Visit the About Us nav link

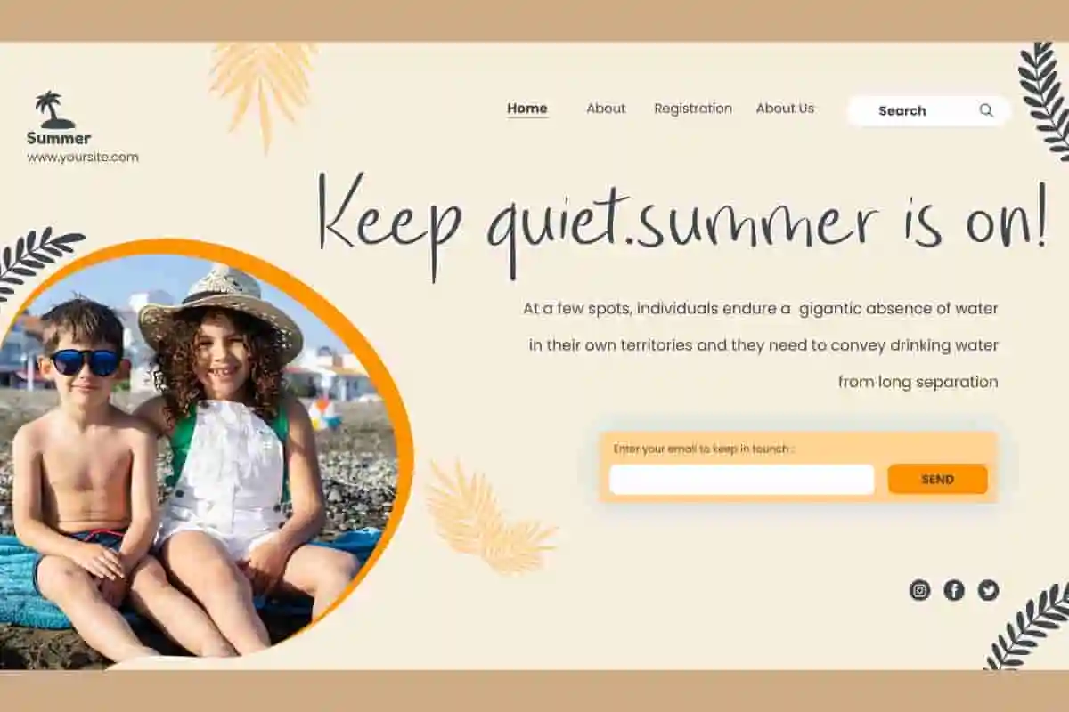click(785, 109)
